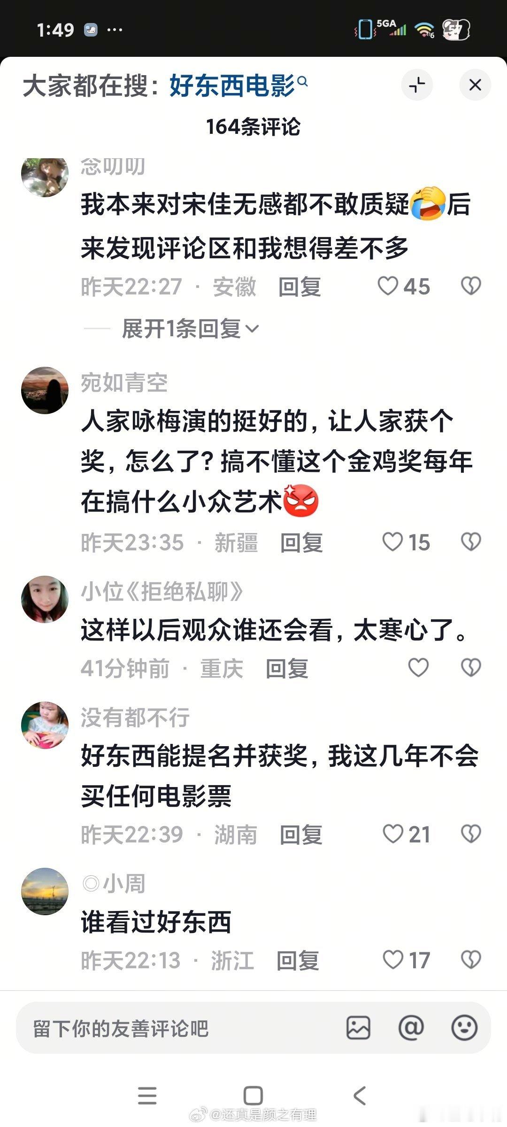This screenshot has width=507, height=1127.
Task: Search the trending term 好东西电影
Action: [x=238, y=86]
